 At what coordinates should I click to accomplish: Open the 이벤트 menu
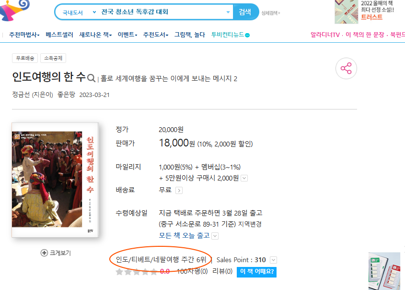(x=127, y=35)
